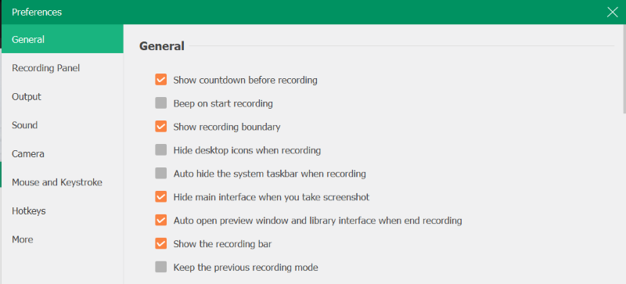The height and width of the screenshot is (284, 626).
Task: Open the Recording Panel settings
Action: [63, 68]
